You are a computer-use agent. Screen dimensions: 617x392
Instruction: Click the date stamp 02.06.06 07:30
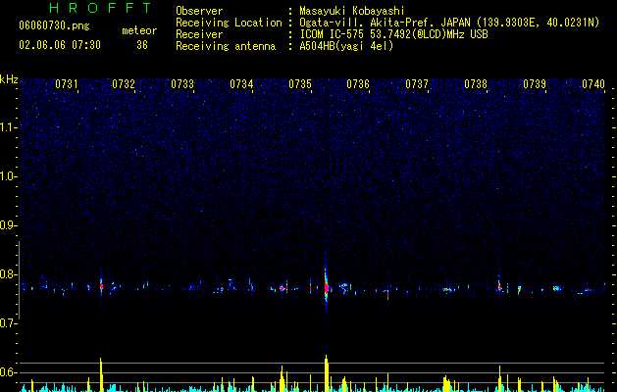[x=60, y=45]
